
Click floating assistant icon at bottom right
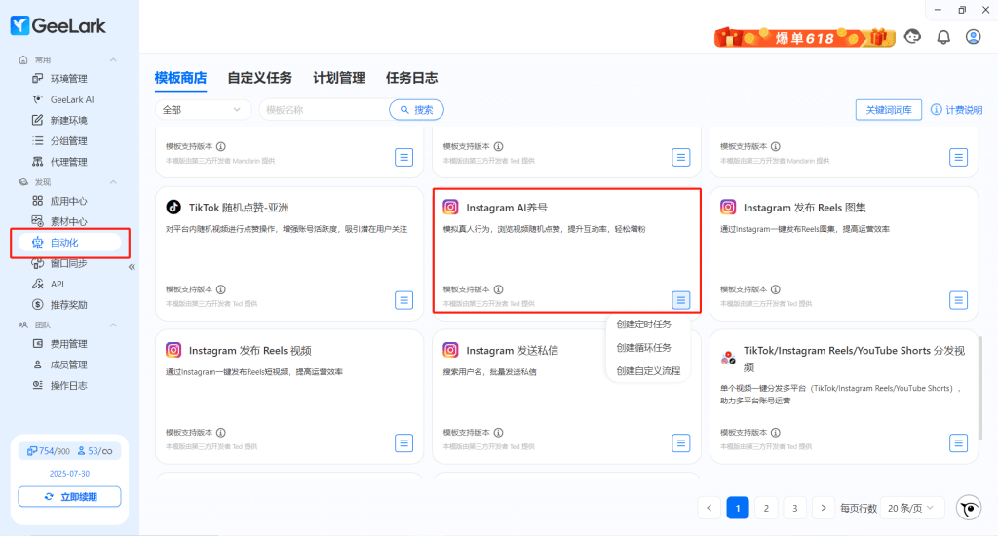point(969,508)
